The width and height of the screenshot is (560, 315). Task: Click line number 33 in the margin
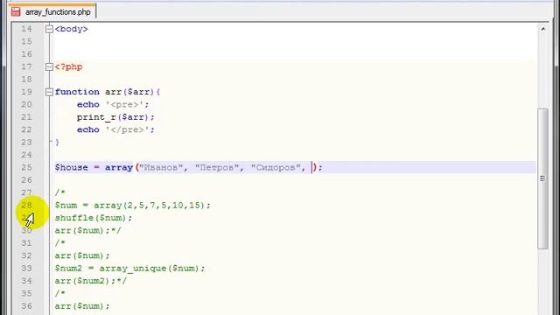tap(26, 269)
